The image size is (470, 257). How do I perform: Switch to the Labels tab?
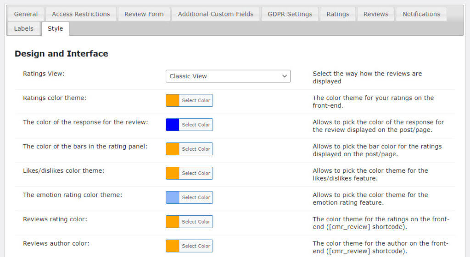(x=24, y=28)
